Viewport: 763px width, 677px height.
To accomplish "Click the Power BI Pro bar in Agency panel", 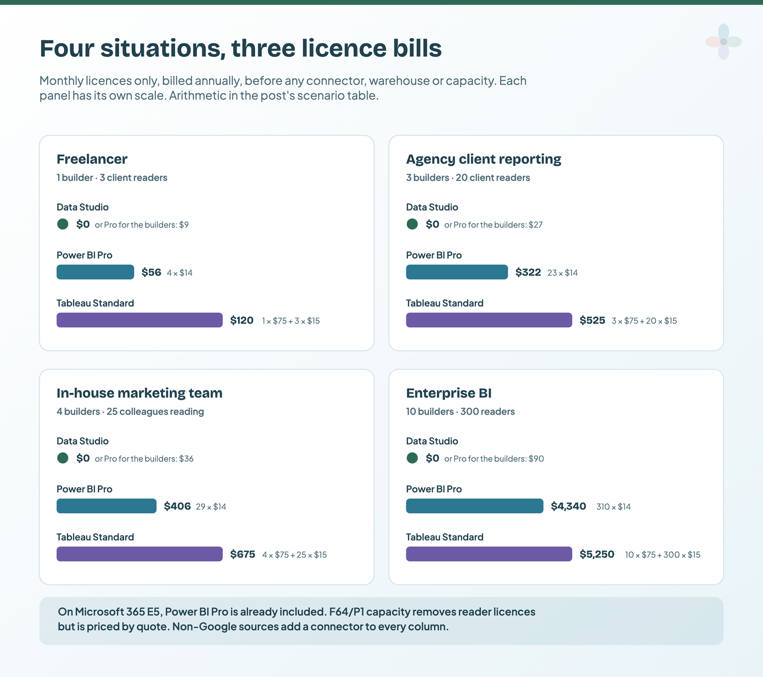I will tap(457, 272).
